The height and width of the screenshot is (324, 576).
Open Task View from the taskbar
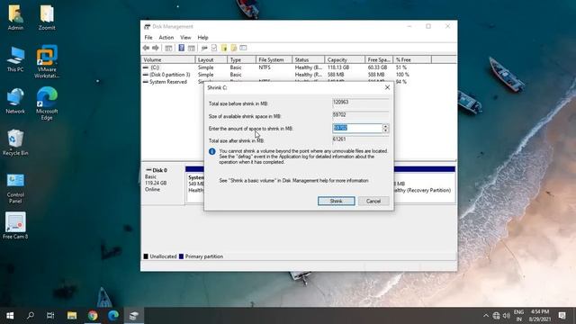[50, 316]
